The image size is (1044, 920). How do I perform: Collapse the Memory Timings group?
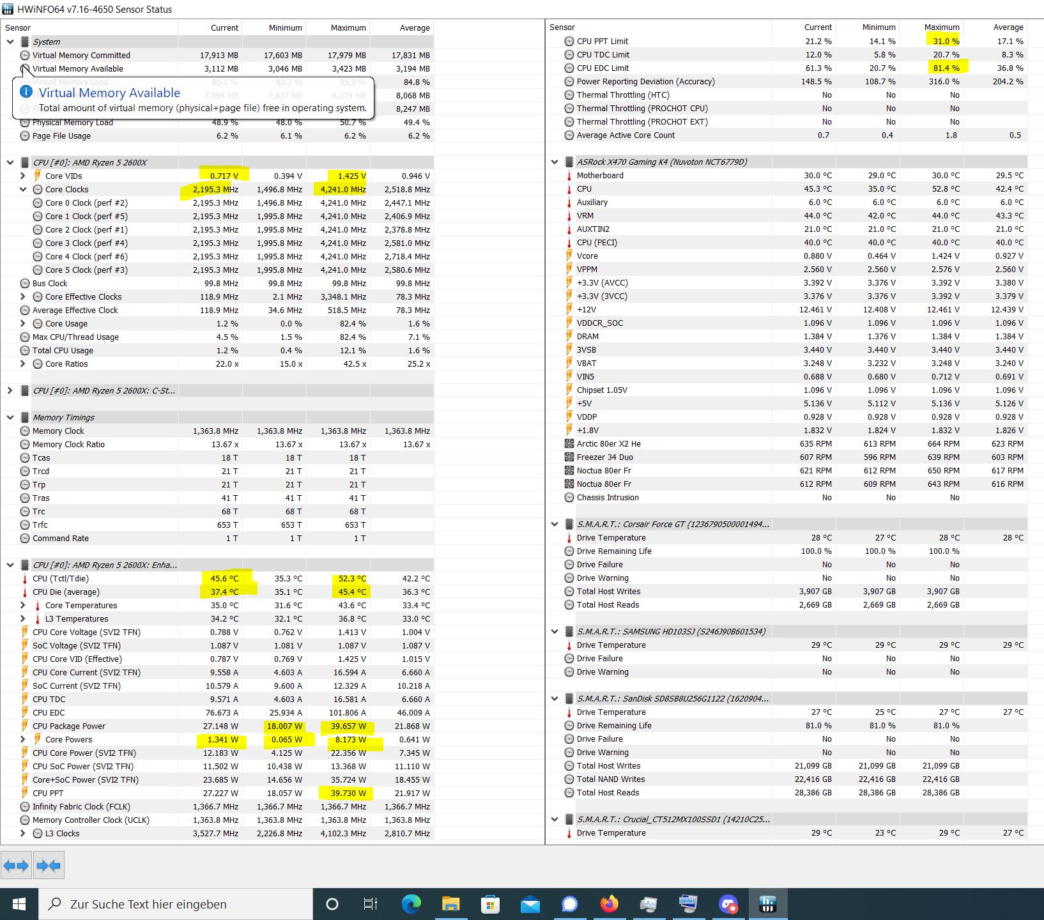10,417
